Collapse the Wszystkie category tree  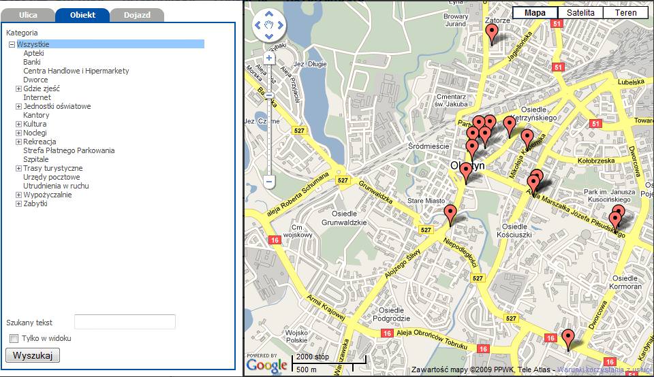(x=12, y=45)
